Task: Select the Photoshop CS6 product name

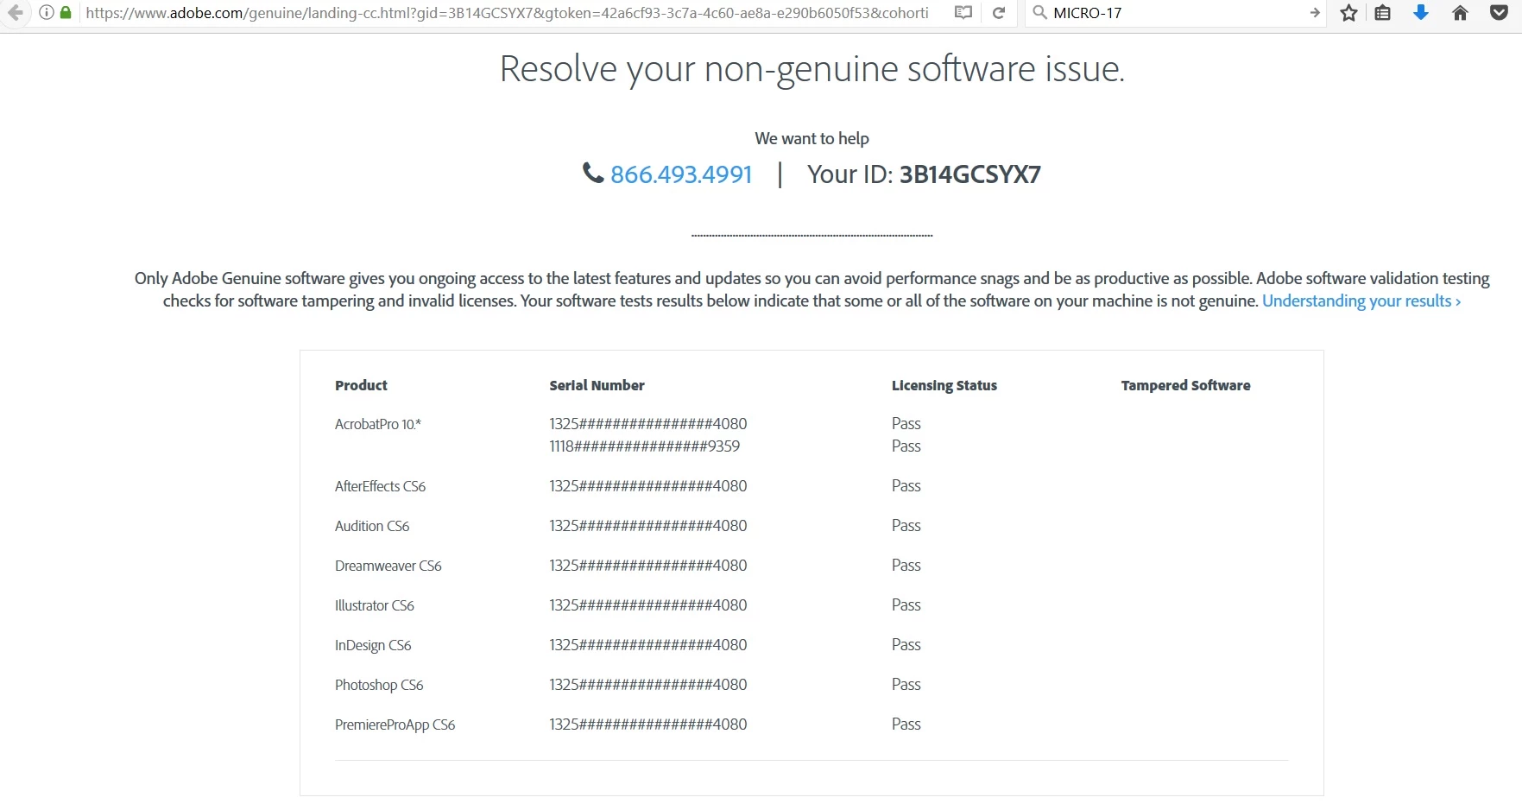Action: [x=379, y=685]
